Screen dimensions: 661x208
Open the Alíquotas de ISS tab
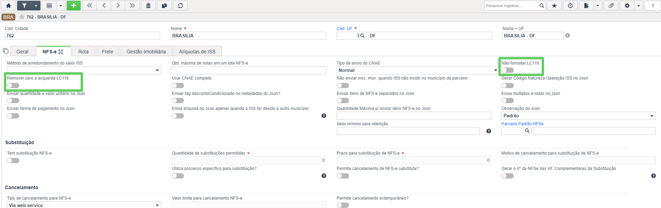coord(197,51)
